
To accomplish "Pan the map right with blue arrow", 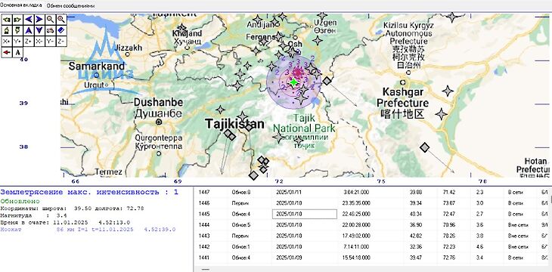I will coord(39,20).
